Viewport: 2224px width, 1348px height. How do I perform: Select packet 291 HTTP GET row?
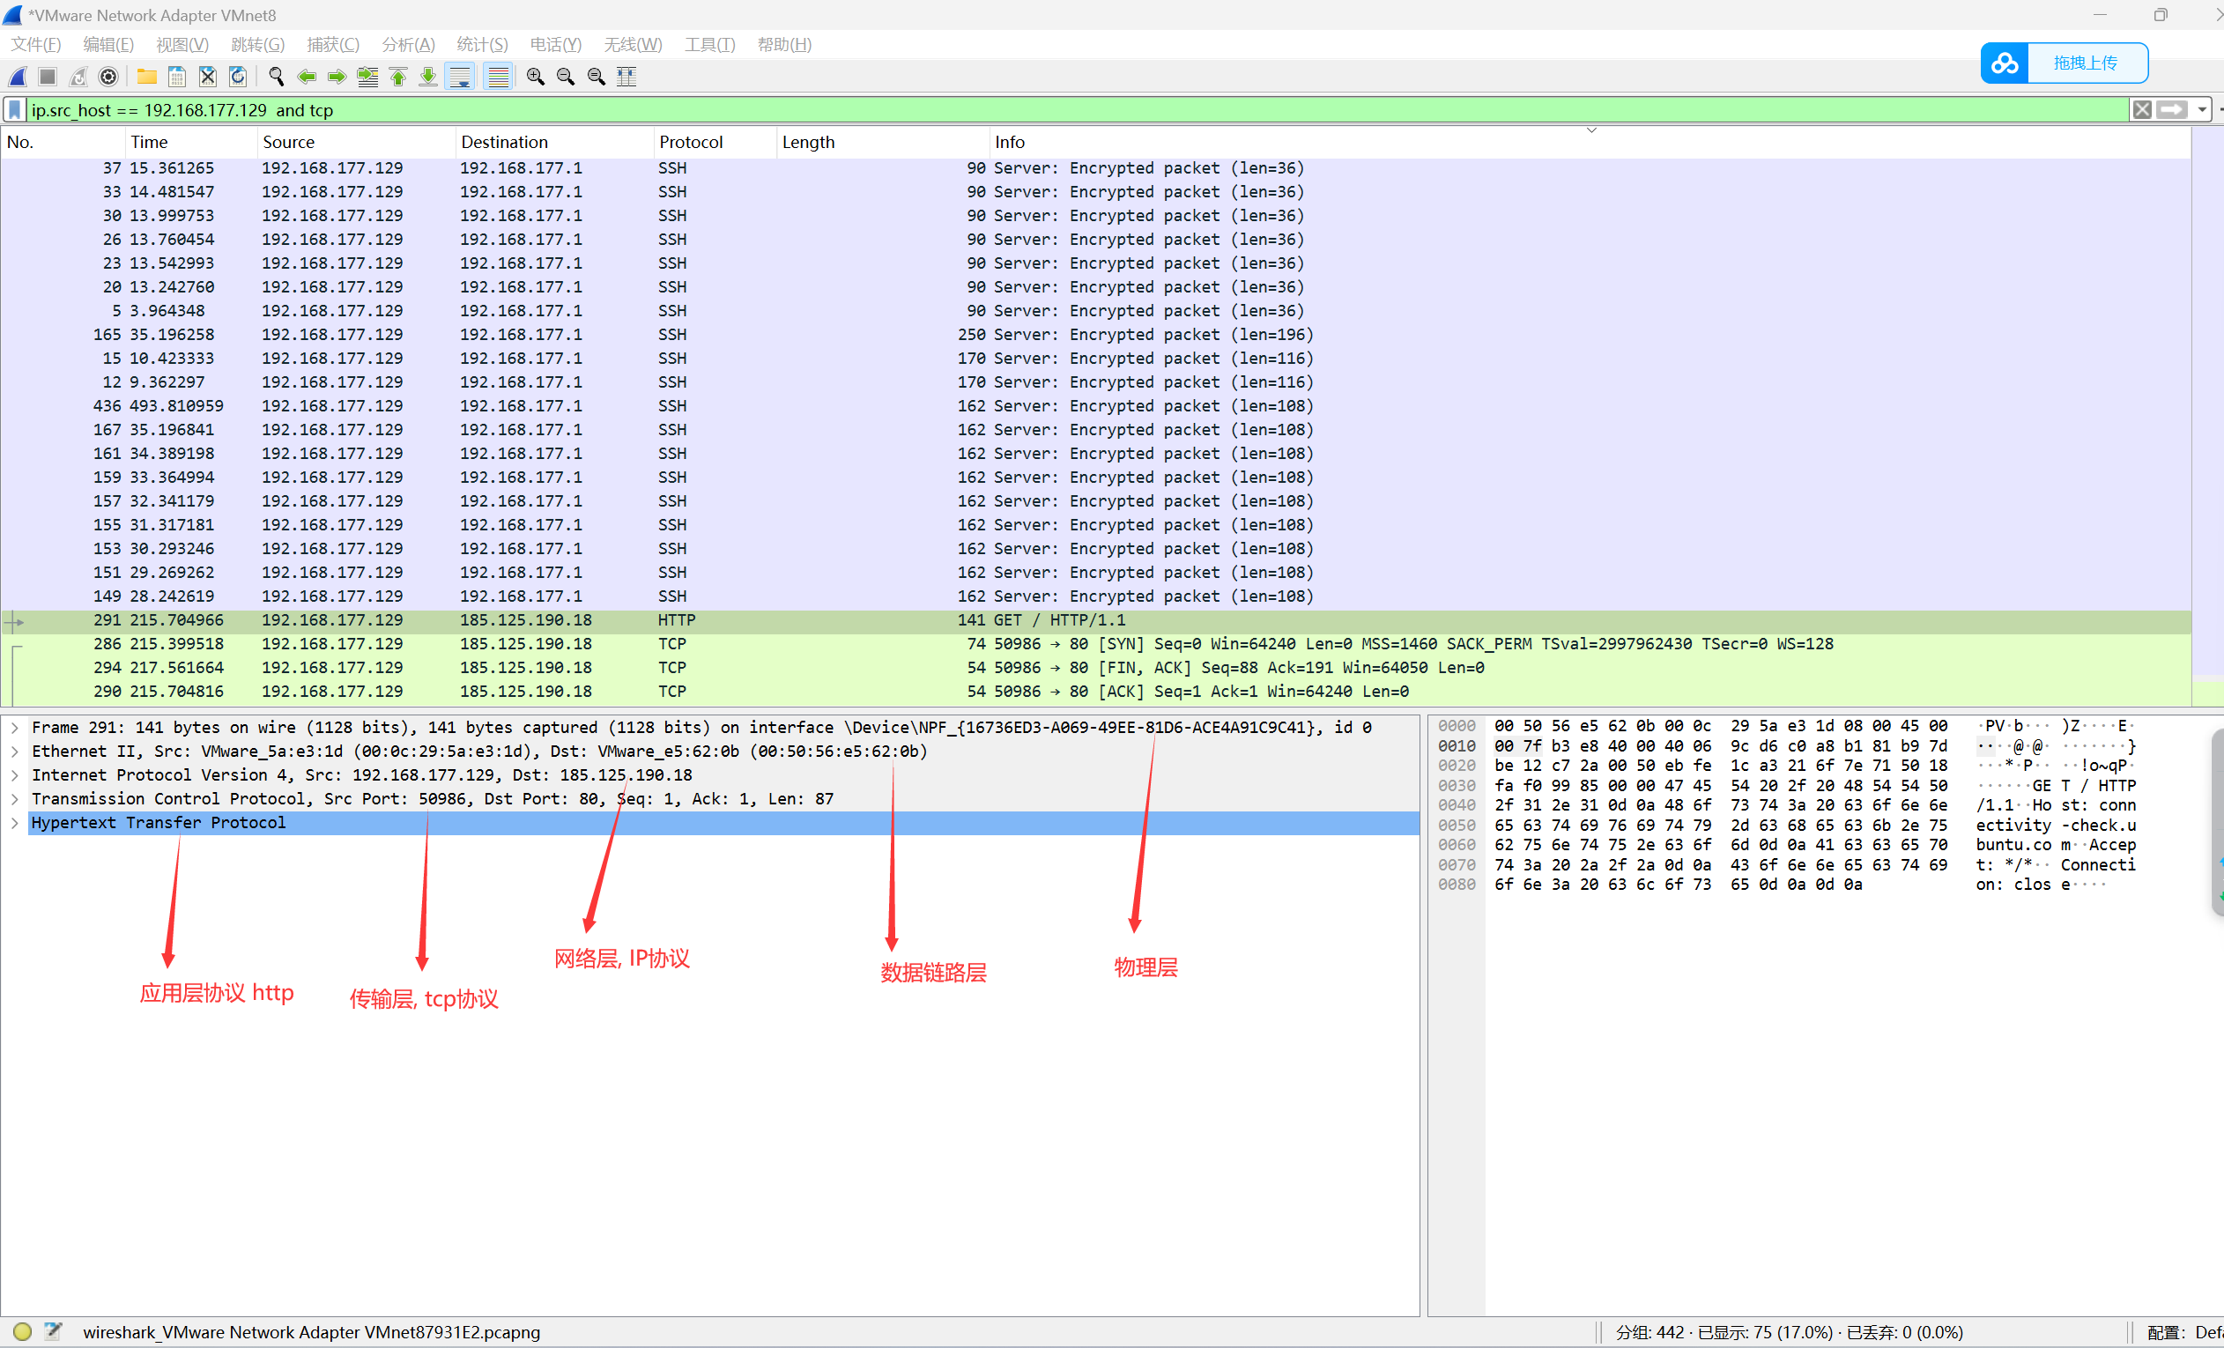point(1096,621)
